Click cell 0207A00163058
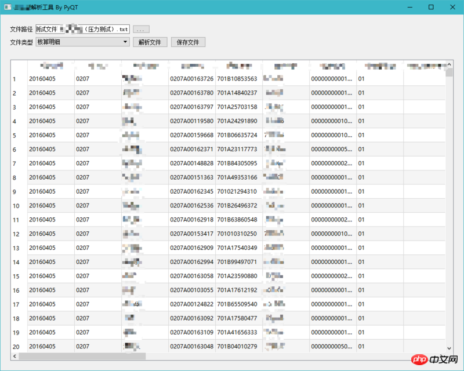 click(x=192, y=276)
